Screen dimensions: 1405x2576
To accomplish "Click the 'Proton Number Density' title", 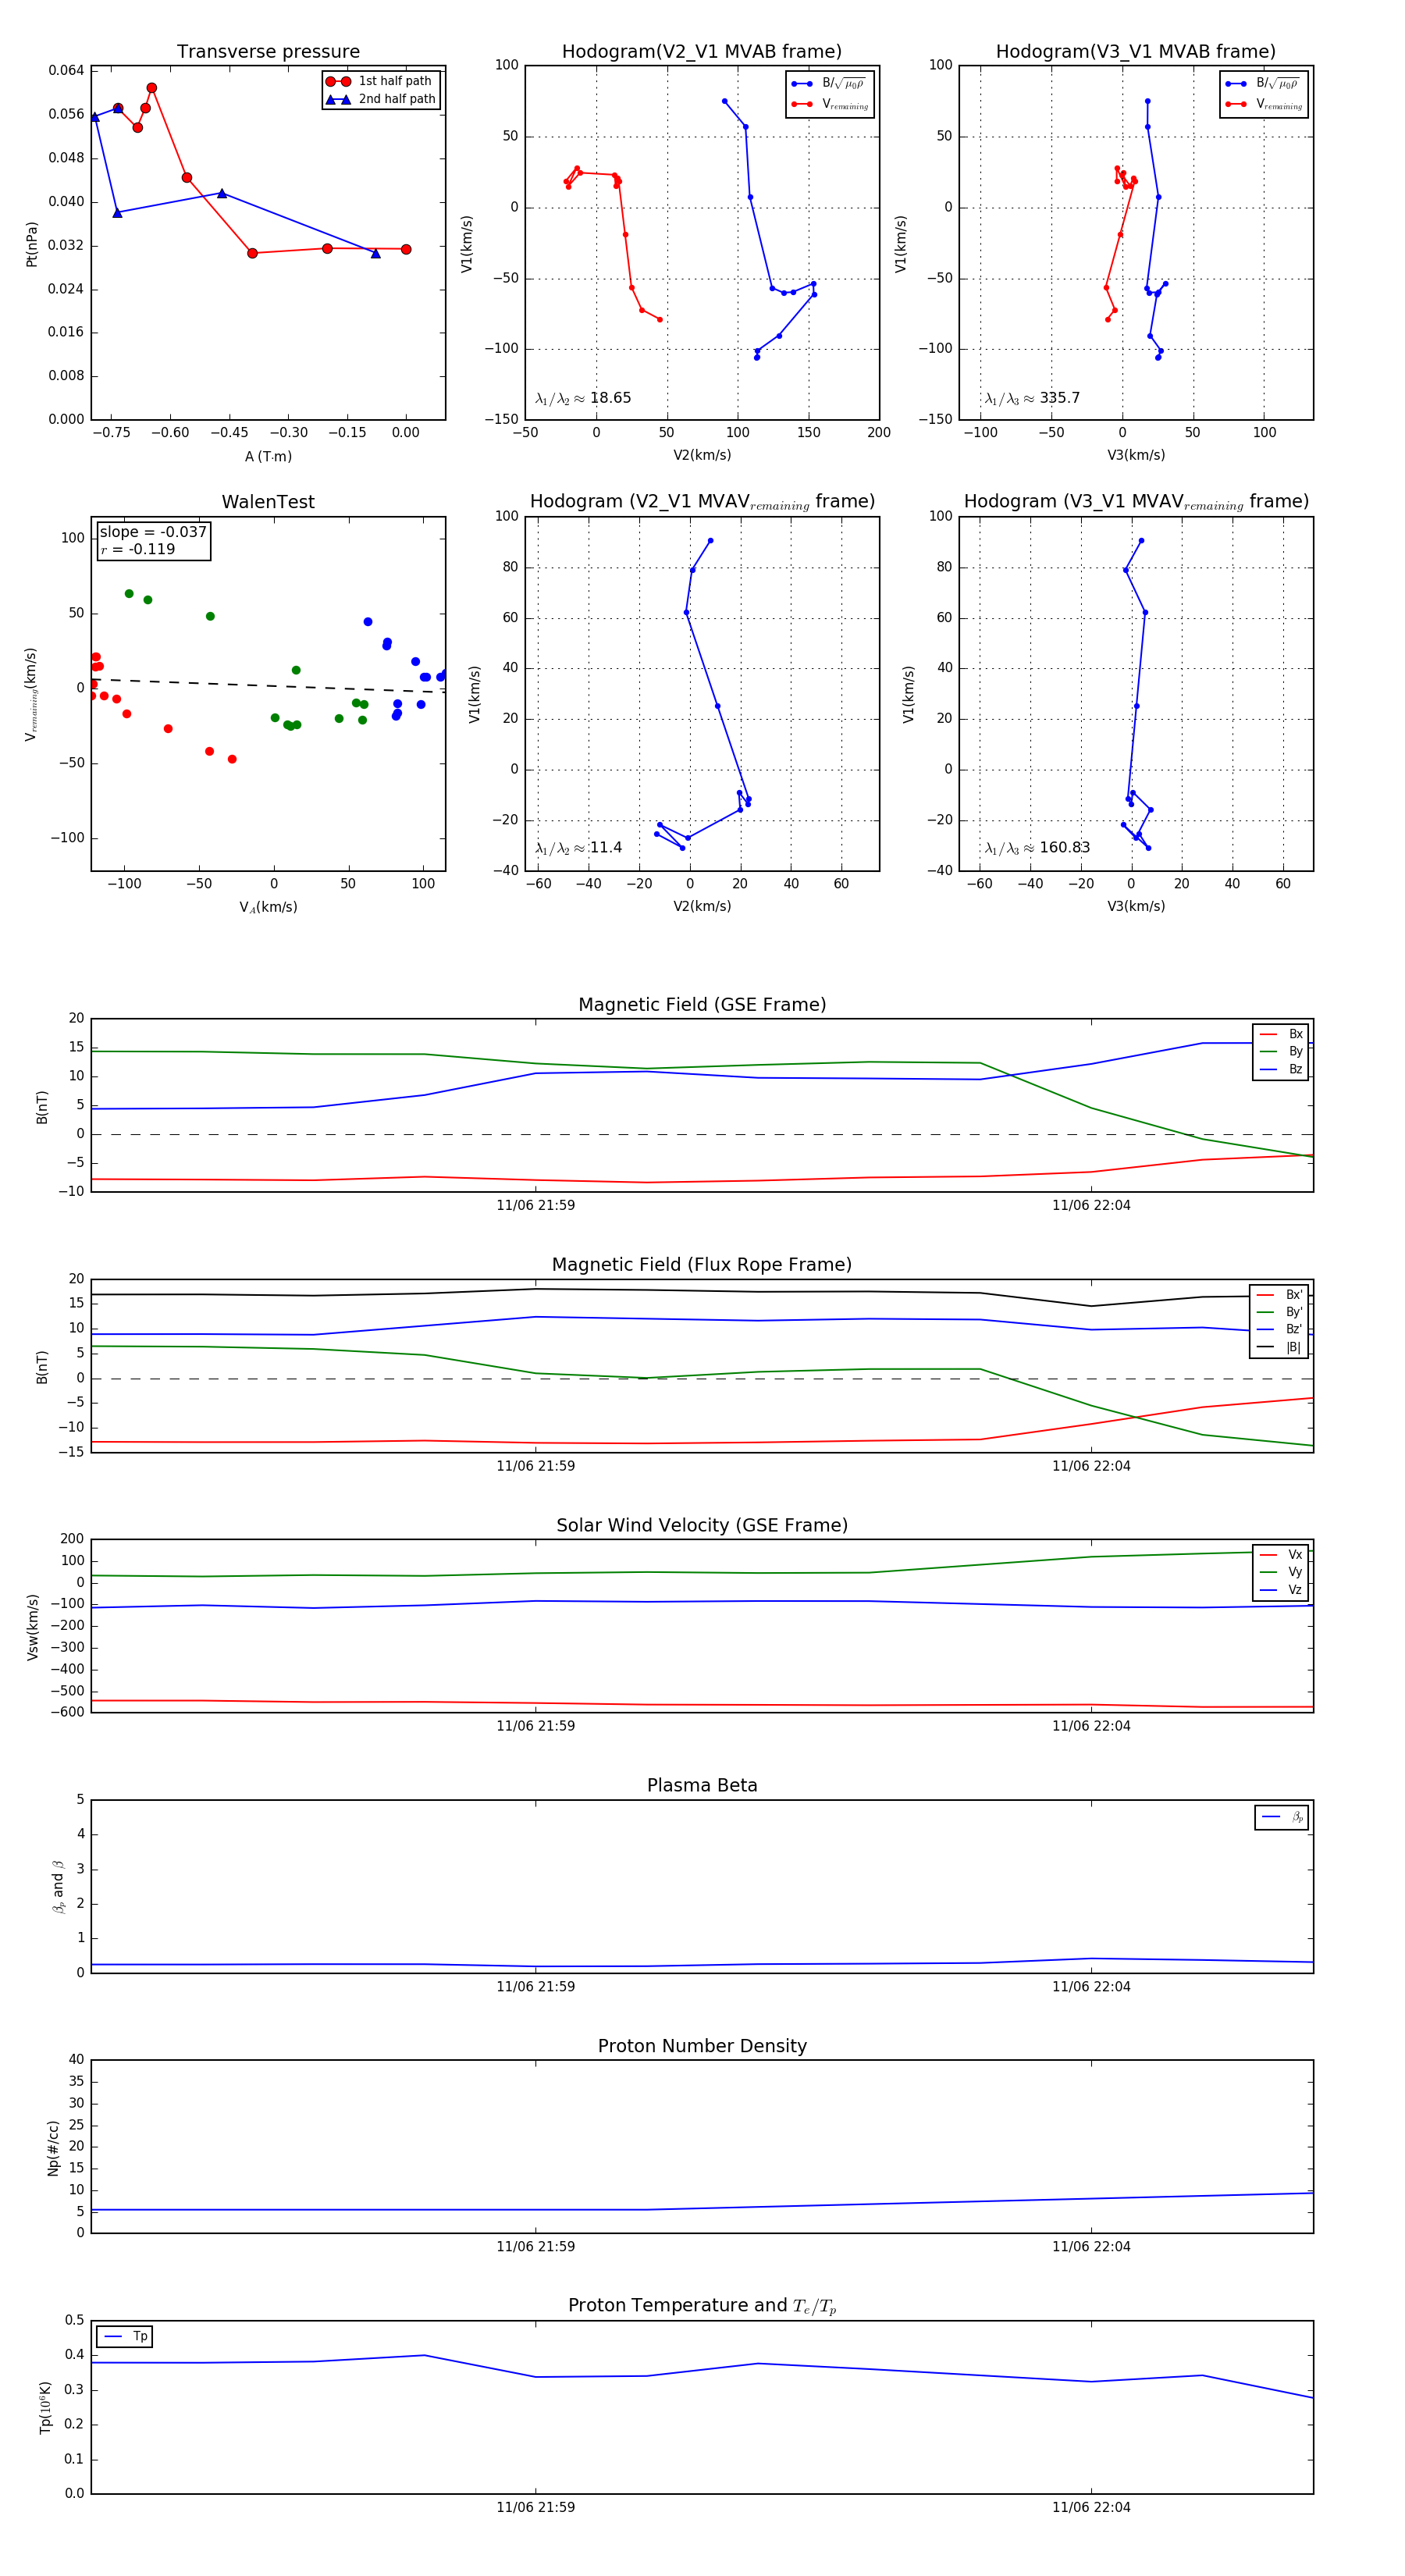I will pos(702,2046).
